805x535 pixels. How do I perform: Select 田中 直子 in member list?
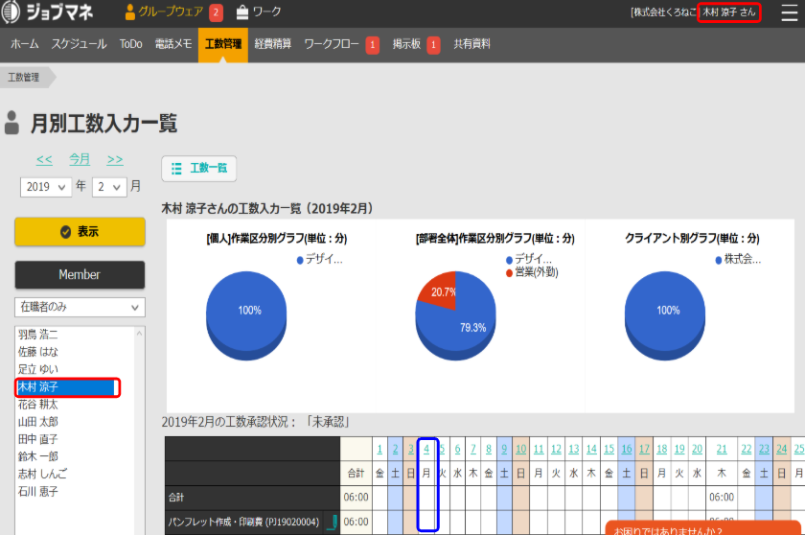pyautogui.click(x=38, y=439)
